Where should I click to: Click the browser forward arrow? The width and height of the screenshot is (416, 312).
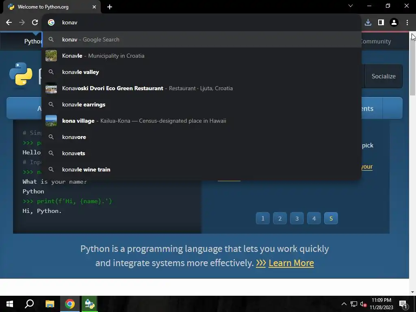pyautogui.click(x=22, y=23)
